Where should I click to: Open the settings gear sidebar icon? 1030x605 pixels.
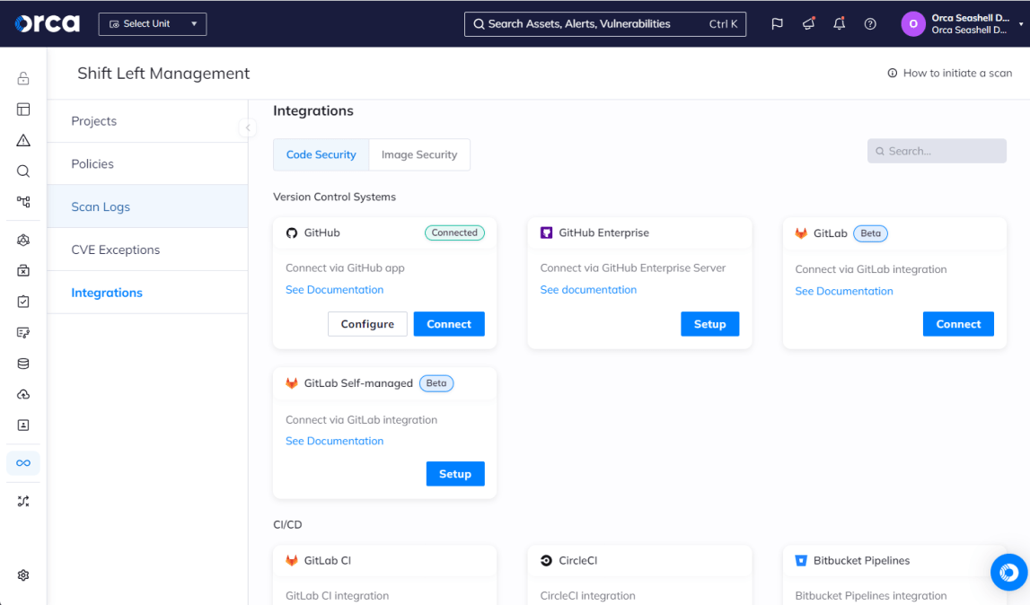point(23,574)
